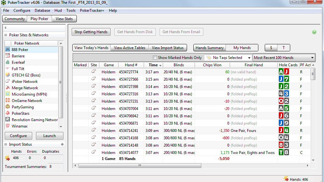Select the Full Tilt network icon
Screen dimensions: 324x182
(8, 69)
